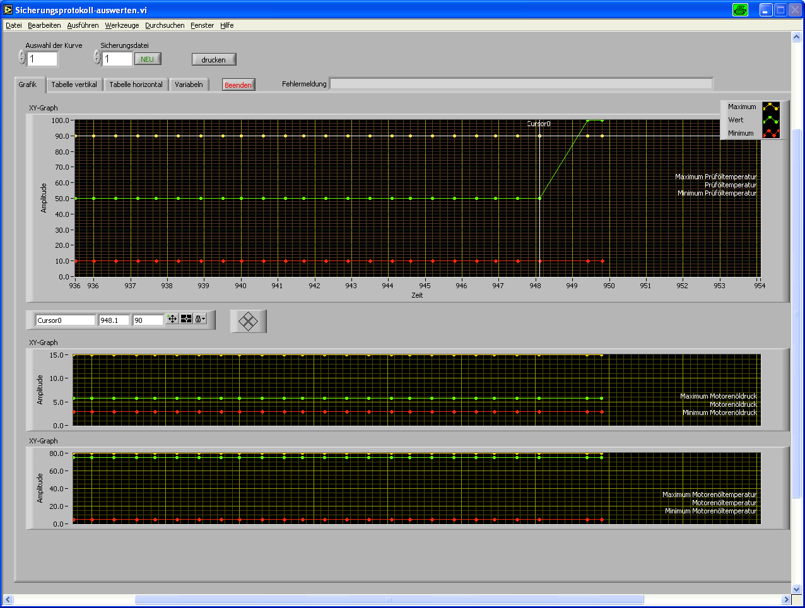Open the Durchsuchen menu
Image resolution: width=805 pixels, height=608 pixels.
click(165, 25)
